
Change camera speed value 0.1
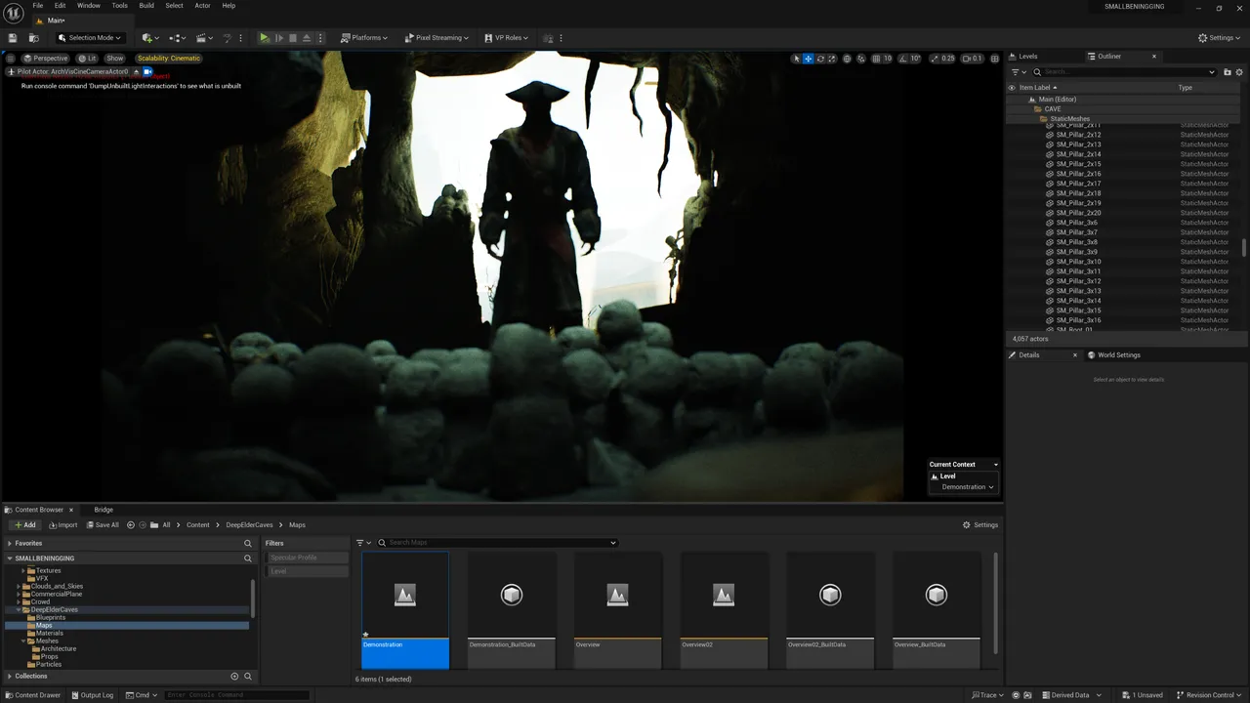pyautogui.click(x=973, y=59)
